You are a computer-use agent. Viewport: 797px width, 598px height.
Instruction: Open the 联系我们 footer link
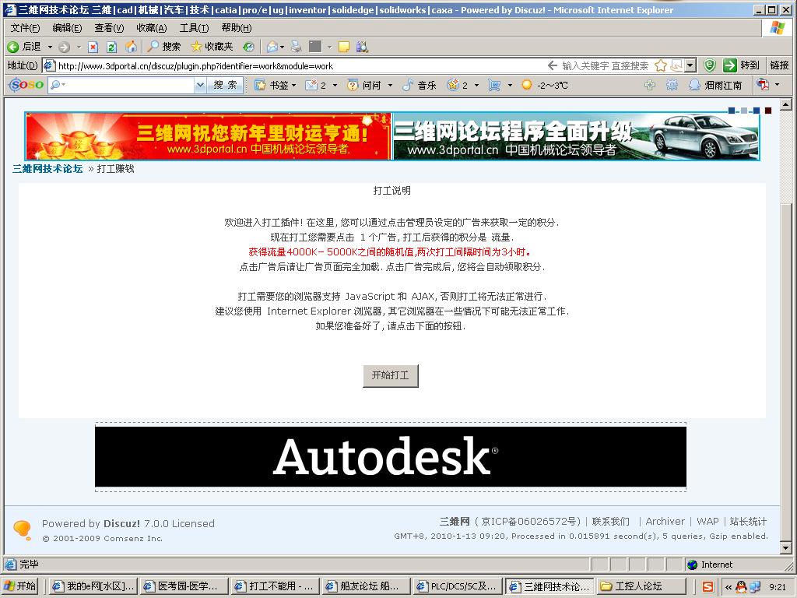(x=610, y=521)
